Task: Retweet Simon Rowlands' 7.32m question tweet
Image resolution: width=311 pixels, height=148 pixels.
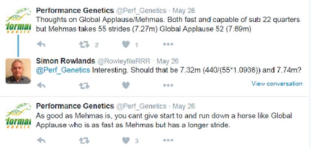Action: (x=84, y=85)
